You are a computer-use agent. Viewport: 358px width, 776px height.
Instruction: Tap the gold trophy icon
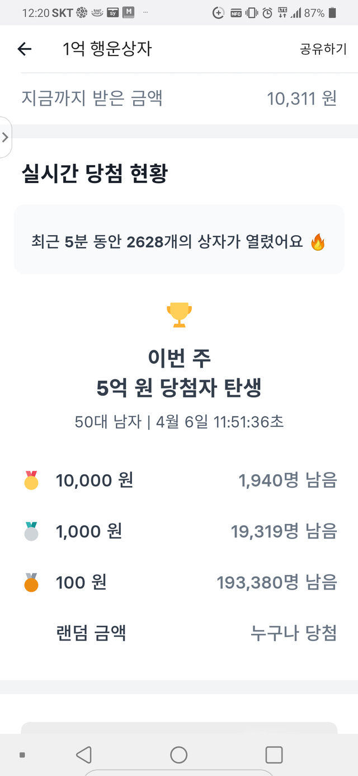180,315
